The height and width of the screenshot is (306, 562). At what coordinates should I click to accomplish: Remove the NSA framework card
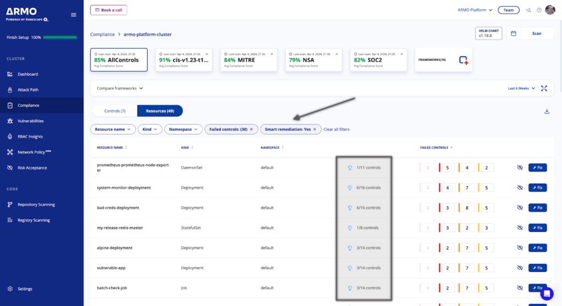click(x=336, y=54)
